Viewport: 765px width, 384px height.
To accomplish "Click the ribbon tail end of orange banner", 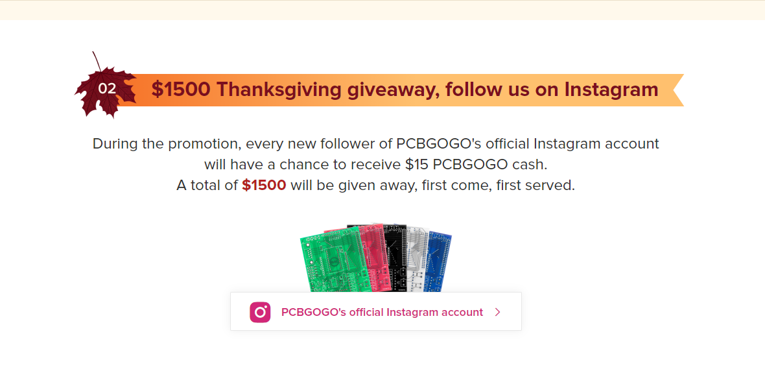I will [x=677, y=90].
